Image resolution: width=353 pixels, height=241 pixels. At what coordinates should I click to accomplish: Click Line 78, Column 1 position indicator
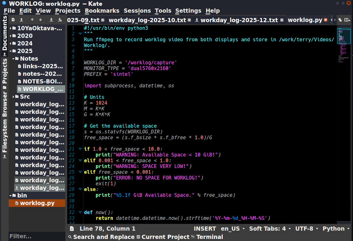pos(107,229)
